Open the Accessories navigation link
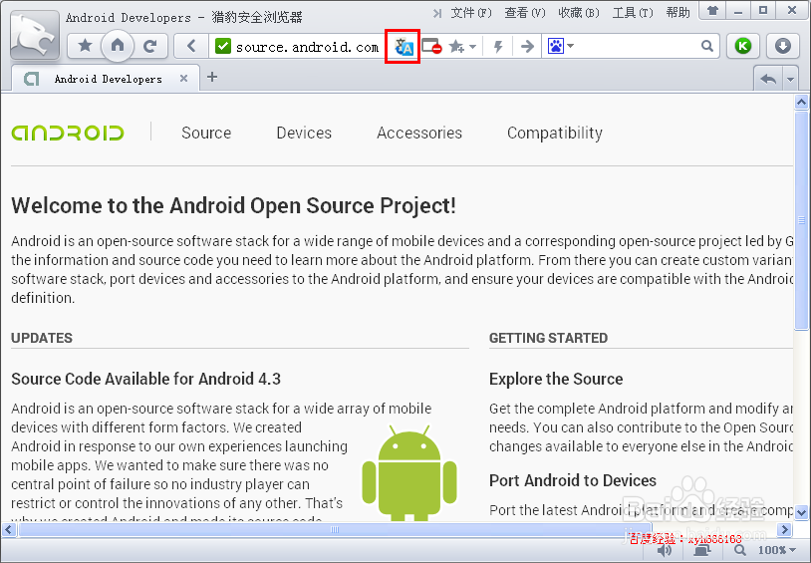This screenshot has width=811, height=563. (418, 133)
